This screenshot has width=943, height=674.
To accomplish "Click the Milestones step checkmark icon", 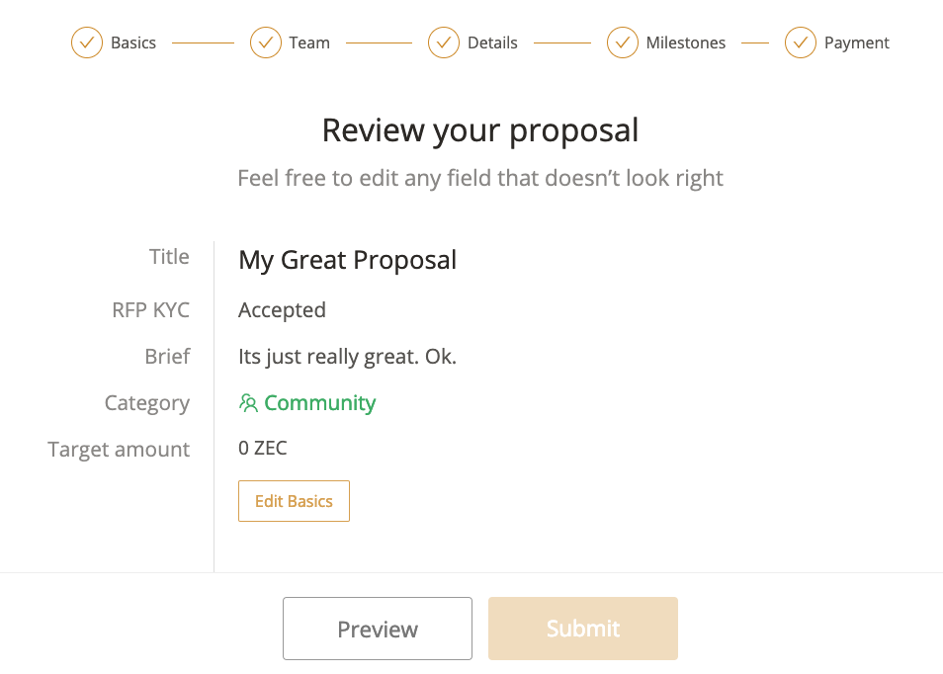I will (x=623, y=42).
